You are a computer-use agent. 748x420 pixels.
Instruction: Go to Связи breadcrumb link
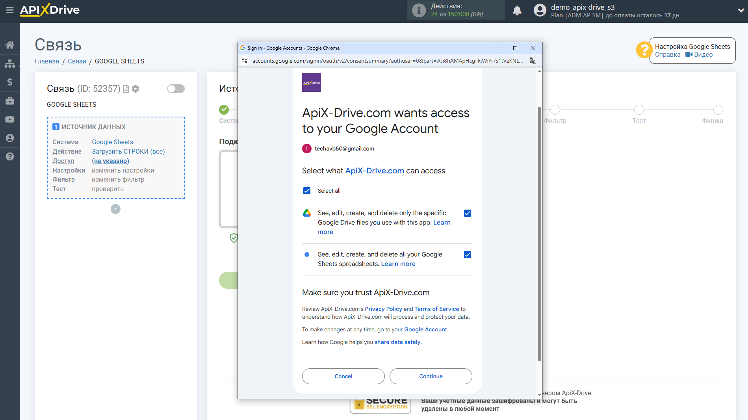click(x=77, y=61)
